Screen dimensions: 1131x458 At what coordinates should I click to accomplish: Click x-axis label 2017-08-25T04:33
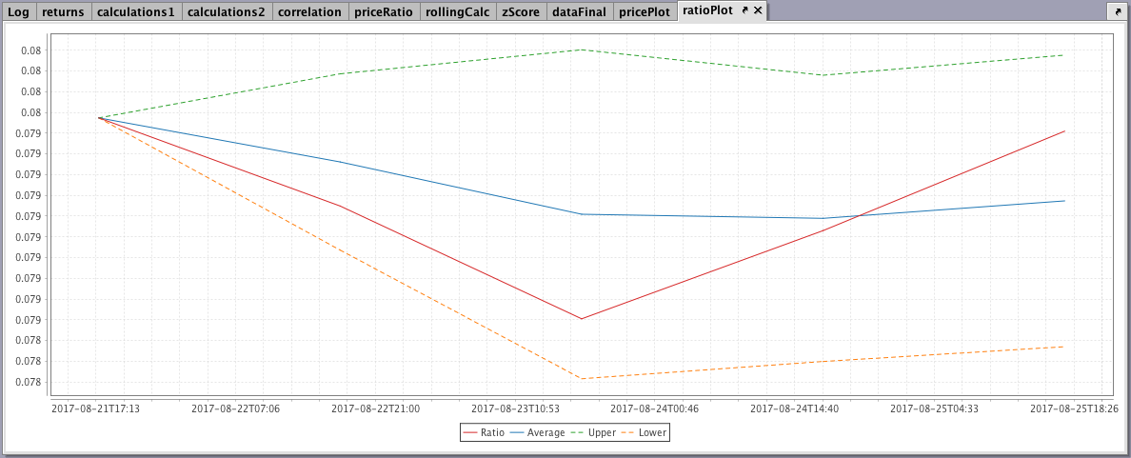[935, 408]
